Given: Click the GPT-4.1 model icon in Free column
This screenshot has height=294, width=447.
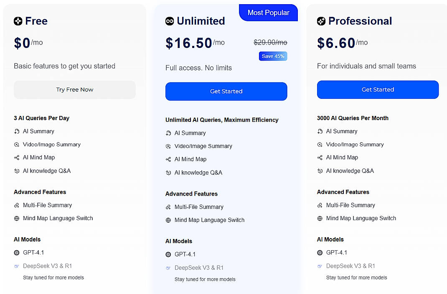Looking at the screenshot, I should (x=18, y=252).
